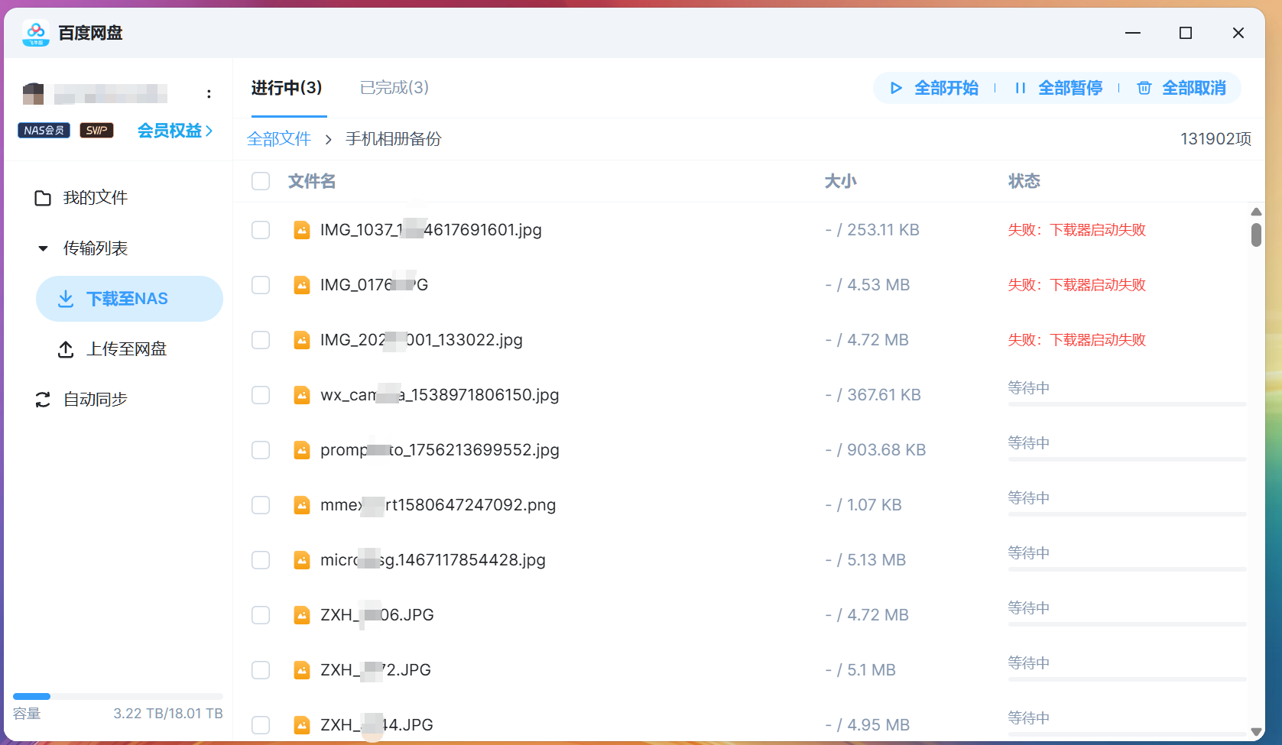The width and height of the screenshot is (1282, 745).
Task: Open 自动同步 via its sync icon
Action: coord(43,399)
